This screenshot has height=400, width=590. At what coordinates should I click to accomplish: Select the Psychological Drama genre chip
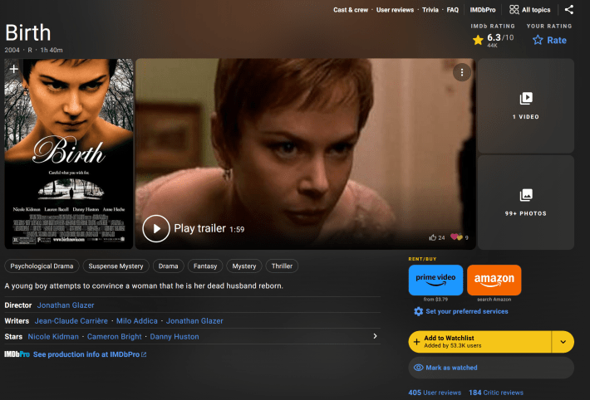pyautogui.click(x=43, y=266)
